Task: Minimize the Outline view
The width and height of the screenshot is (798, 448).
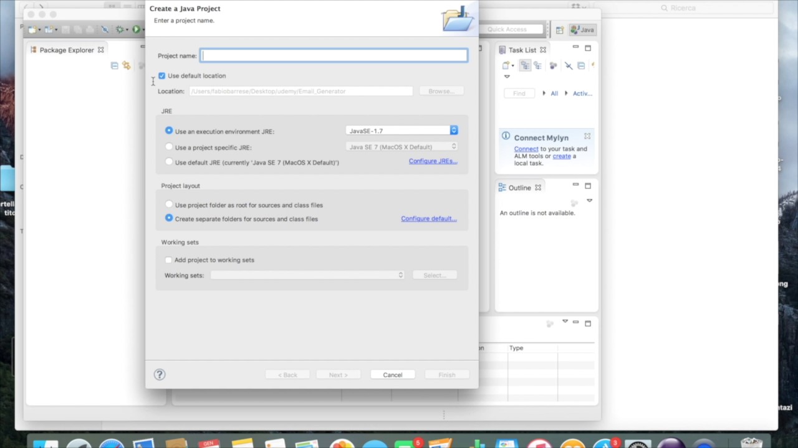Action: click(575, 185)
